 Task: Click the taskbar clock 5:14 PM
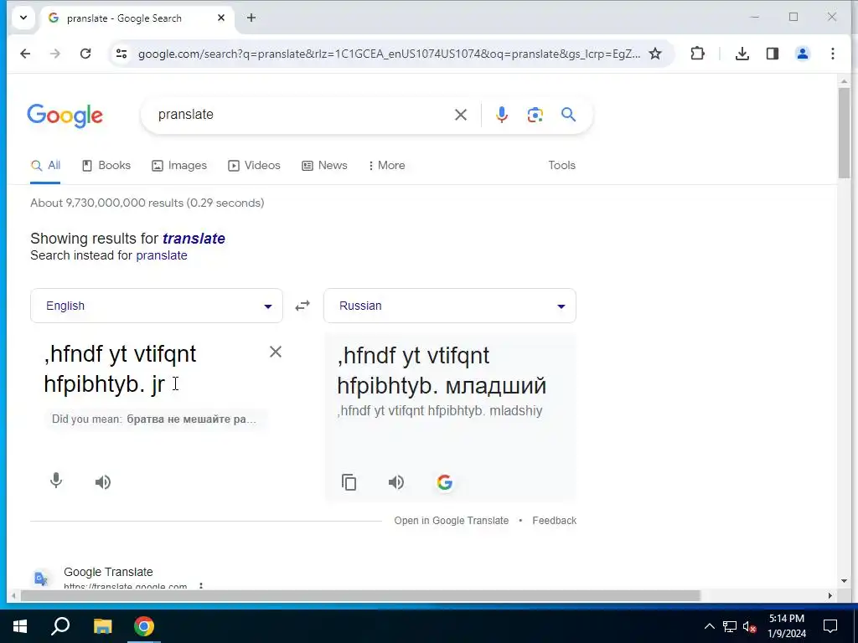point(786,619)
